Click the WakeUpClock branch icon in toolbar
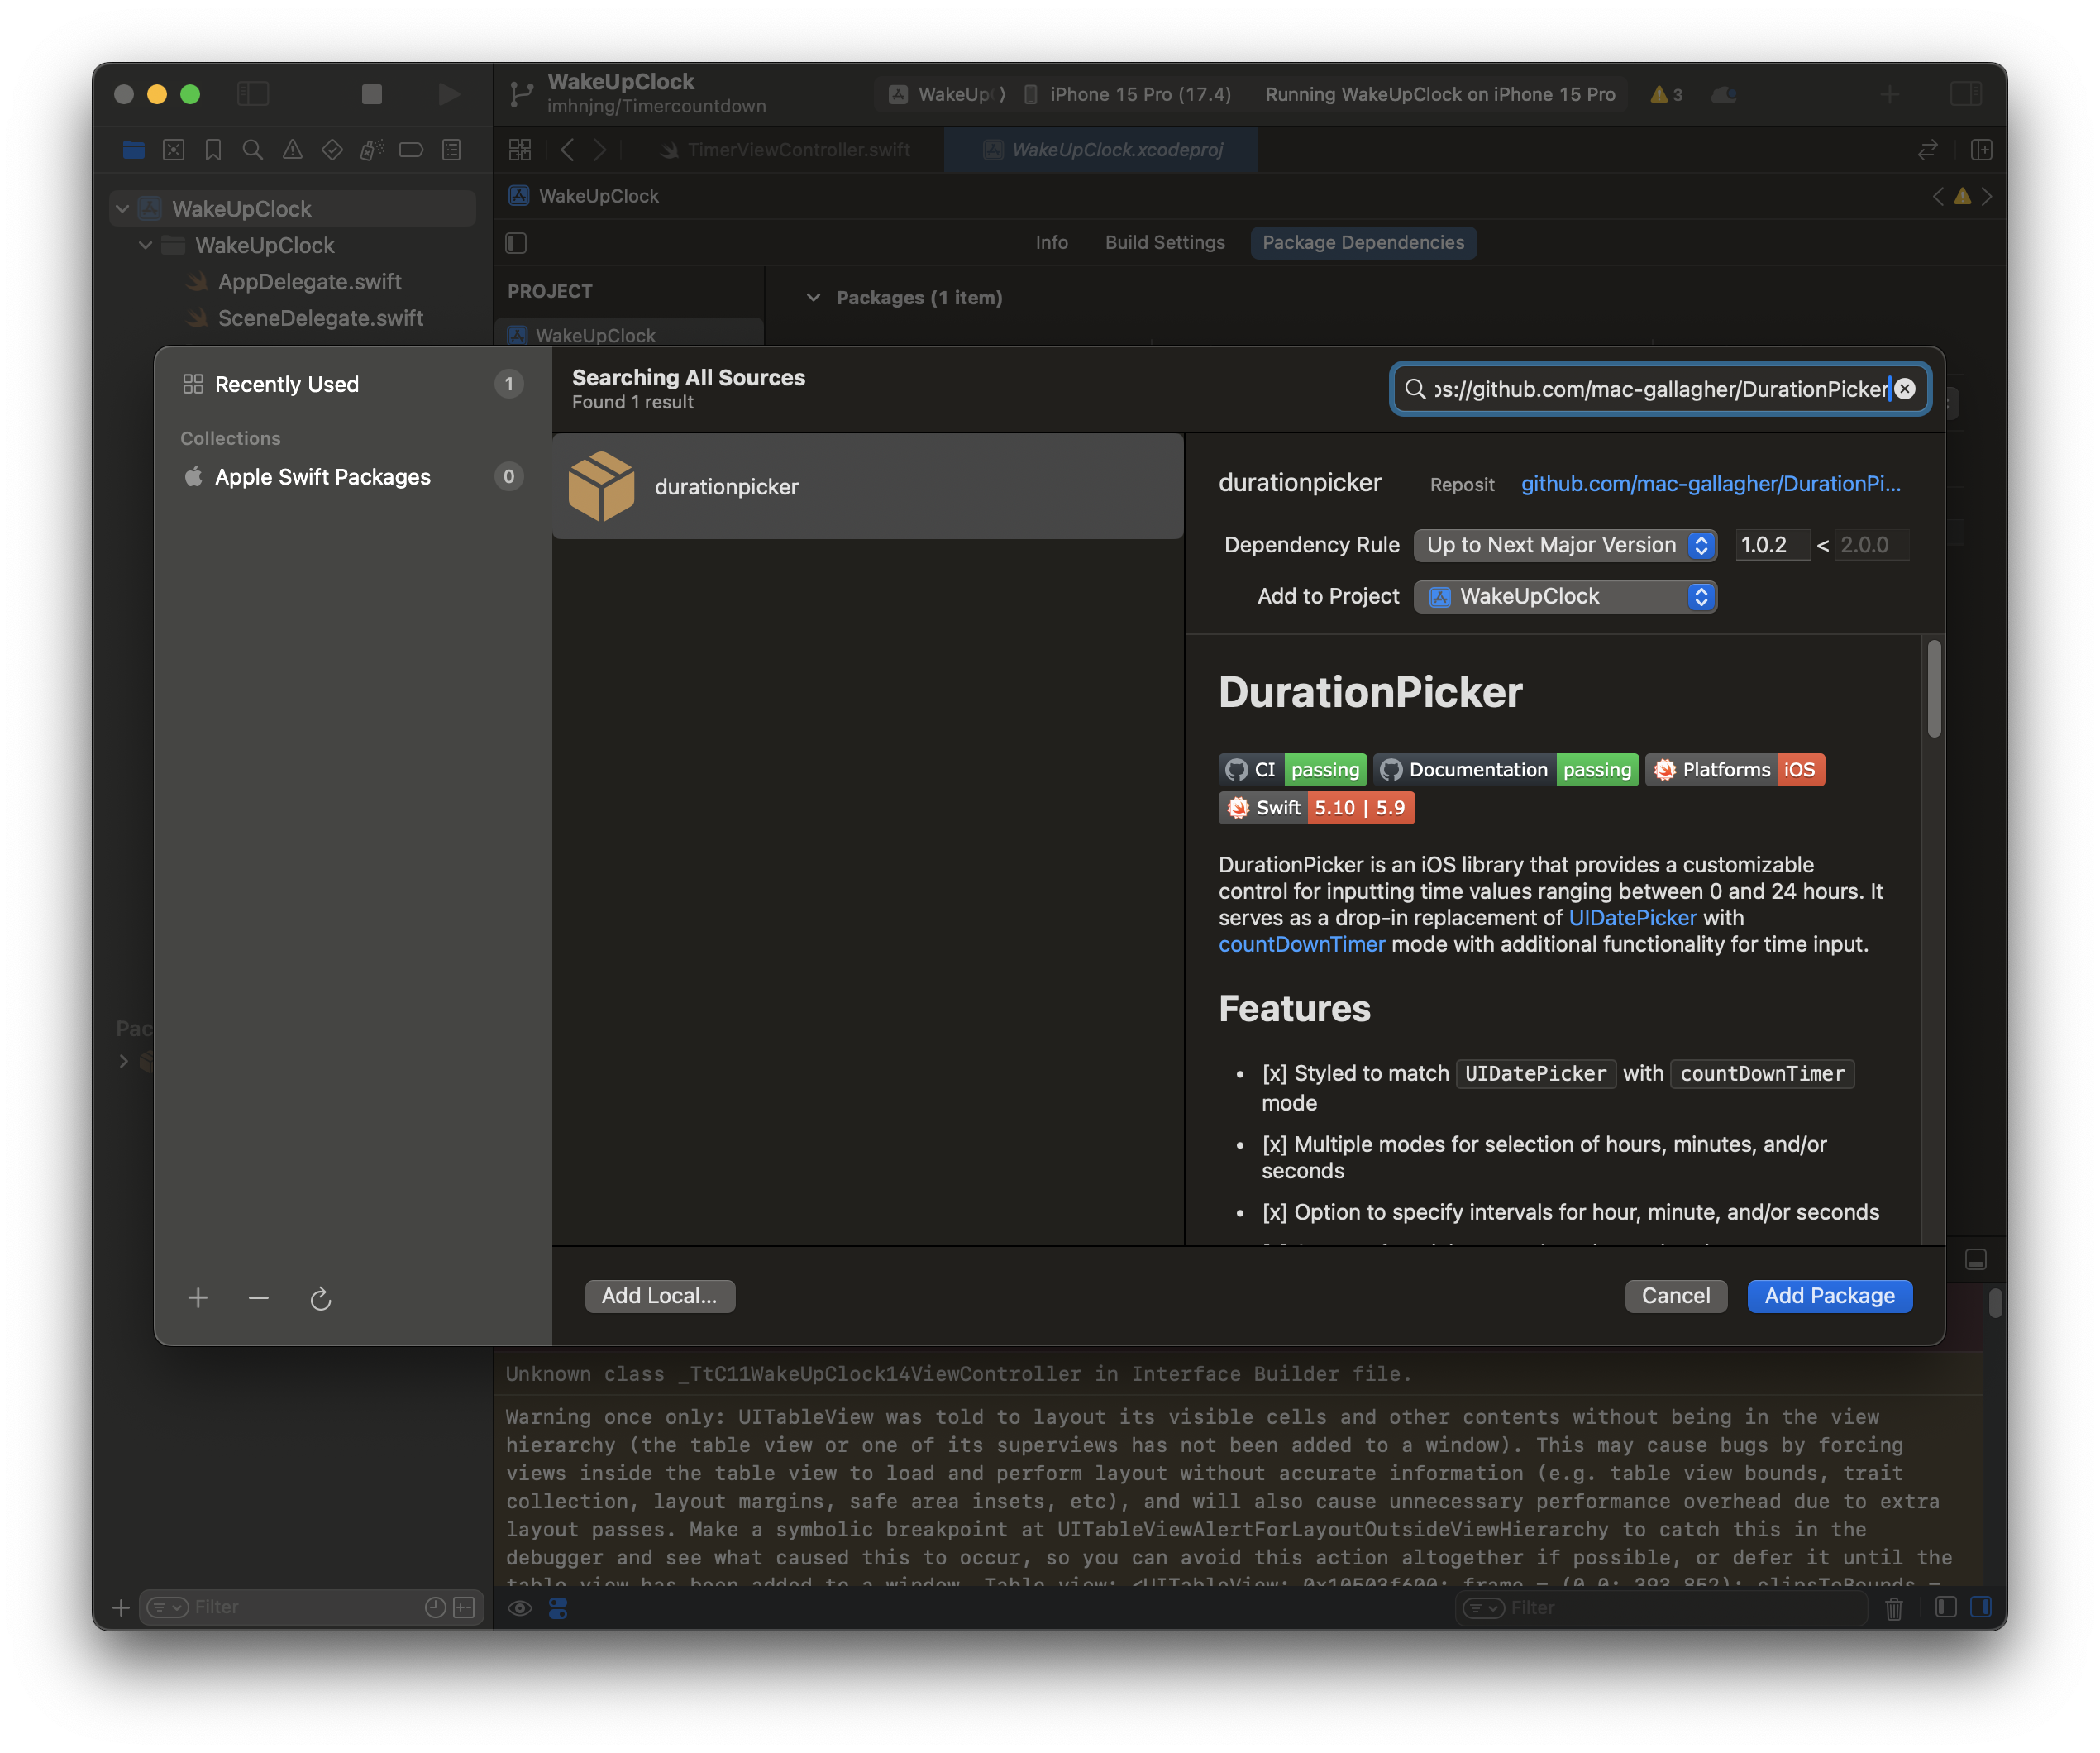The image size is (2100, 1753). coord(521,94)
